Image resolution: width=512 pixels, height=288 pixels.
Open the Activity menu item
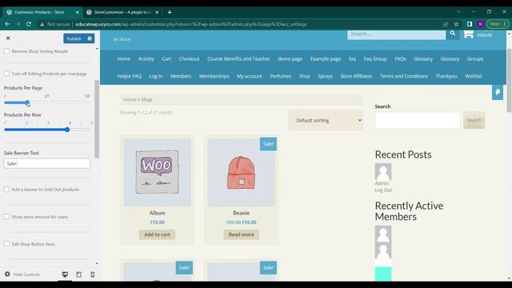click(146, 58)
